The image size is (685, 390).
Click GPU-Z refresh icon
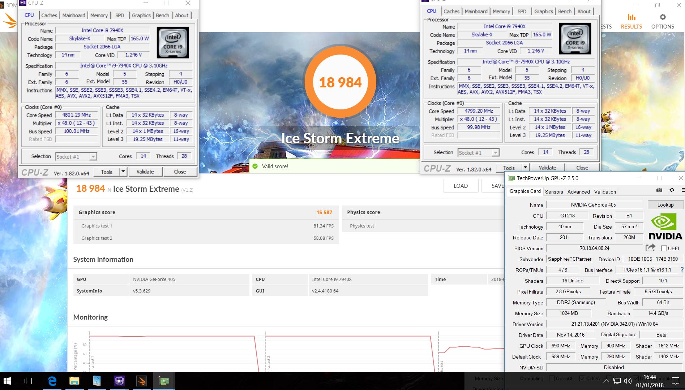point(672,190)
